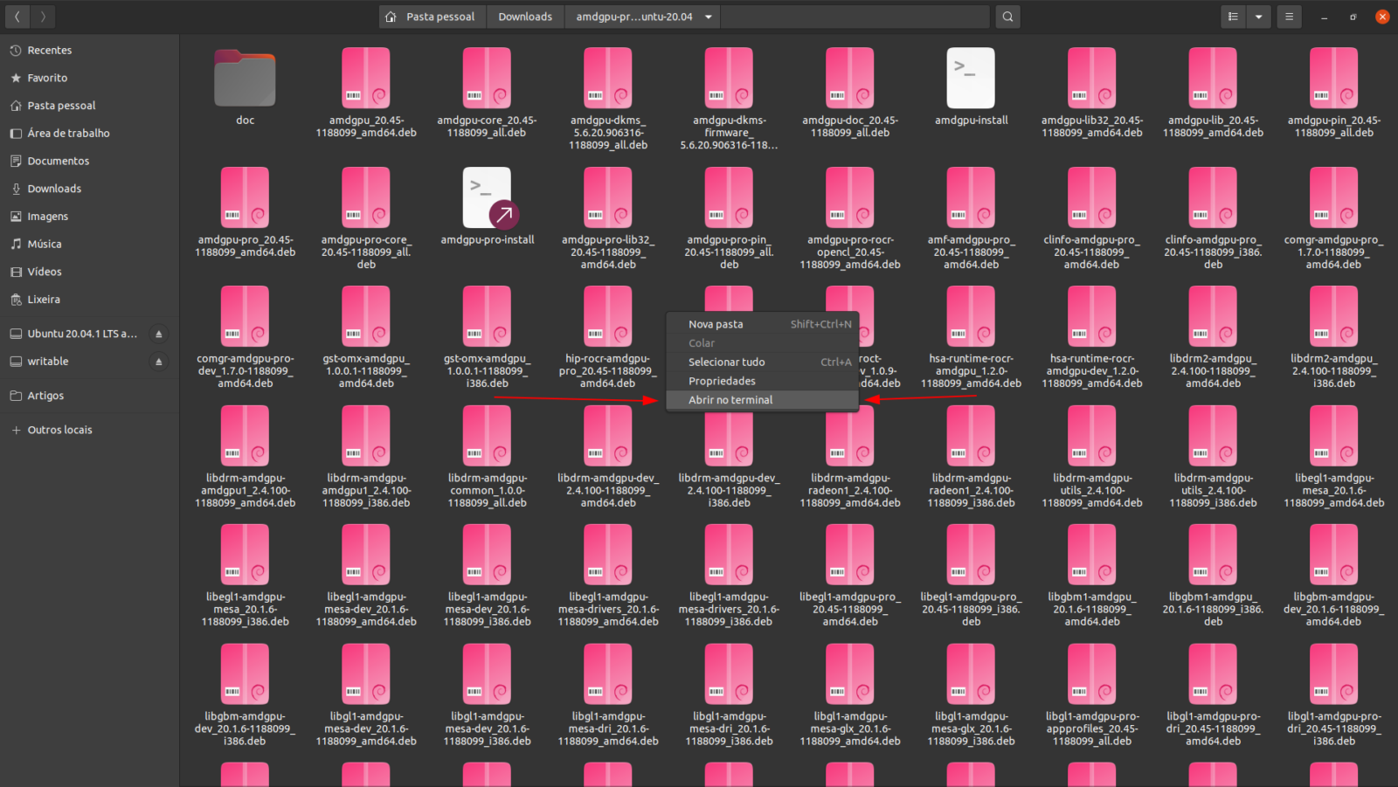Viewport: 1398px width, 787px height.
Task: Go to 'Pasta pessoal' in path bar
Action: pos(431,17)
